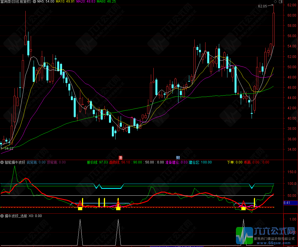Select the MA10: 49.91 label
The height and width of the screenshot is (247, 298).
(65, 1)
